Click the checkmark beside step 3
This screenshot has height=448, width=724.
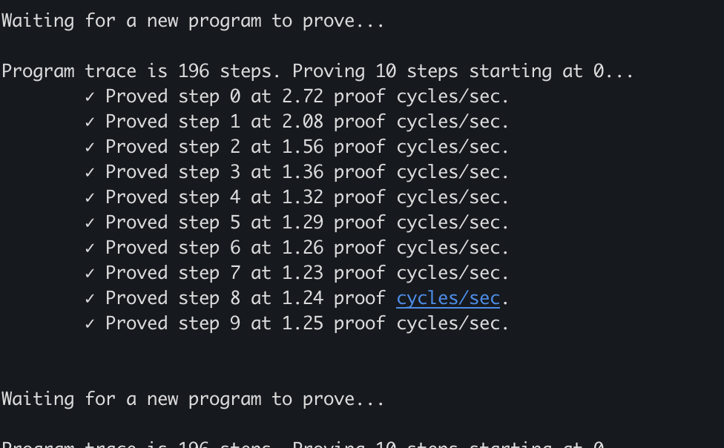pyautogui.click(x=90, y=173)
